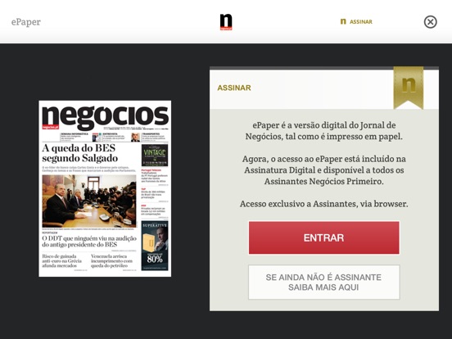Open the Negócios newspaper cover thumbnail

(105, 188)
